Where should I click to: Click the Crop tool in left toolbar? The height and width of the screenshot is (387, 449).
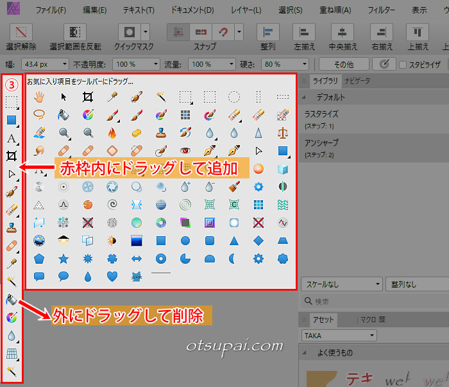tap(12, 156)
